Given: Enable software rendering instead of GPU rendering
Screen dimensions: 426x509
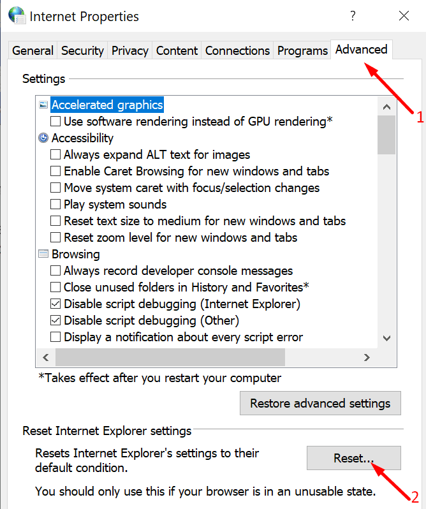Looking at the screenshot, I should pyautogui.click(x=56, y=121).
